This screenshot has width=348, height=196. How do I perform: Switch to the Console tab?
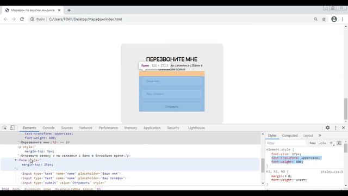(x=48, y=128)
